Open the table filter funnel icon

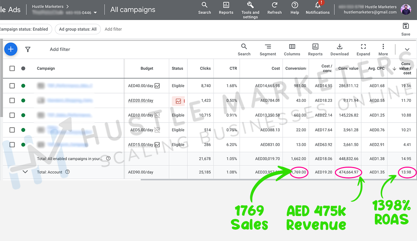[28, 49]
